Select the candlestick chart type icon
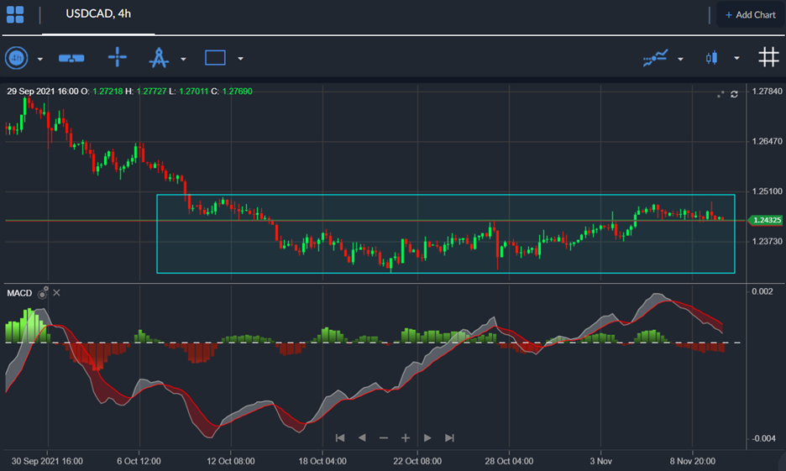Viewport: 786px width, 471px height. 711,58
